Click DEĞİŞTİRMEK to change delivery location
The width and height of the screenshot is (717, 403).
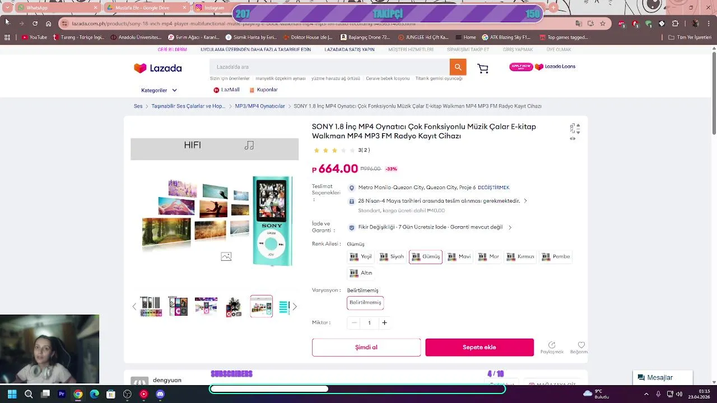493,188
